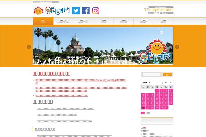Select the highlighted August 26 on the calendar
Image resolution: width=206 pixels, height=137 pixels.
pos(143,107)
